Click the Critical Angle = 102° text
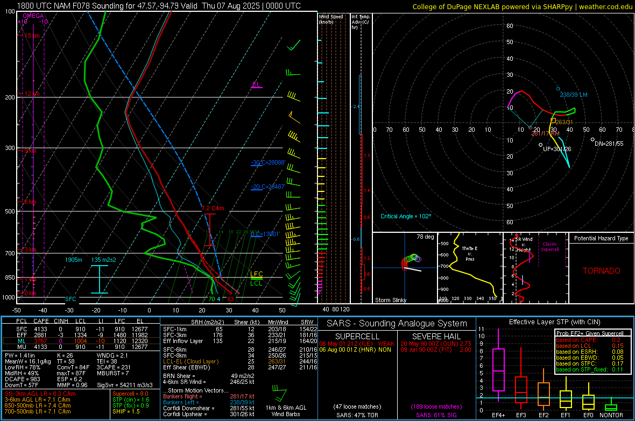The height and width of the screenshot is (421, 635). click(406, 217)
